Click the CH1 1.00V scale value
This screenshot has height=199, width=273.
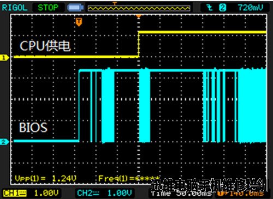46,193
